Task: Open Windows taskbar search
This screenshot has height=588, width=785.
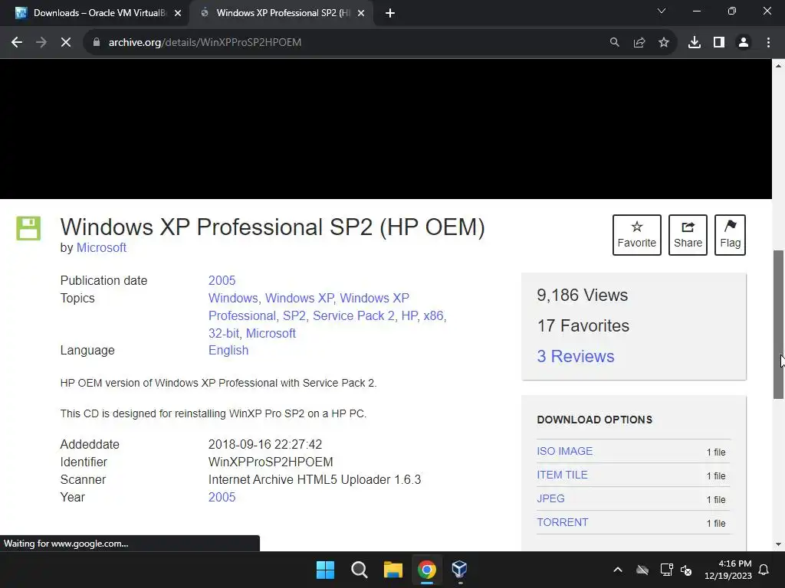Action: coord(359,570)
